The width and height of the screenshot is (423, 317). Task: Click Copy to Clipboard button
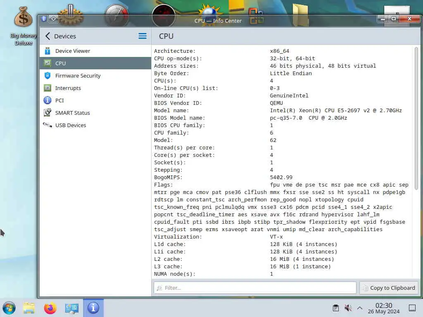(x=389, y=288)
